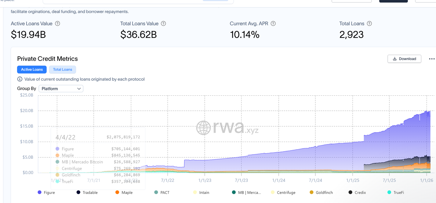Image resolution: width=436 pixels, height=203 pixels.
Task: Click the rwa.xyz globe watermark logo
Action: (203, 128)
